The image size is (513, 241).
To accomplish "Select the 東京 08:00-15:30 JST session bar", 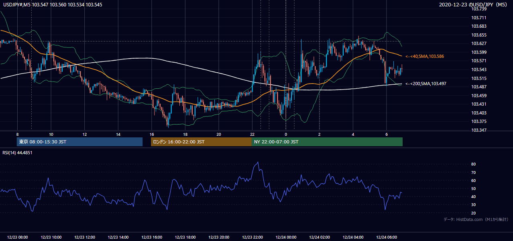I will 80,142.
